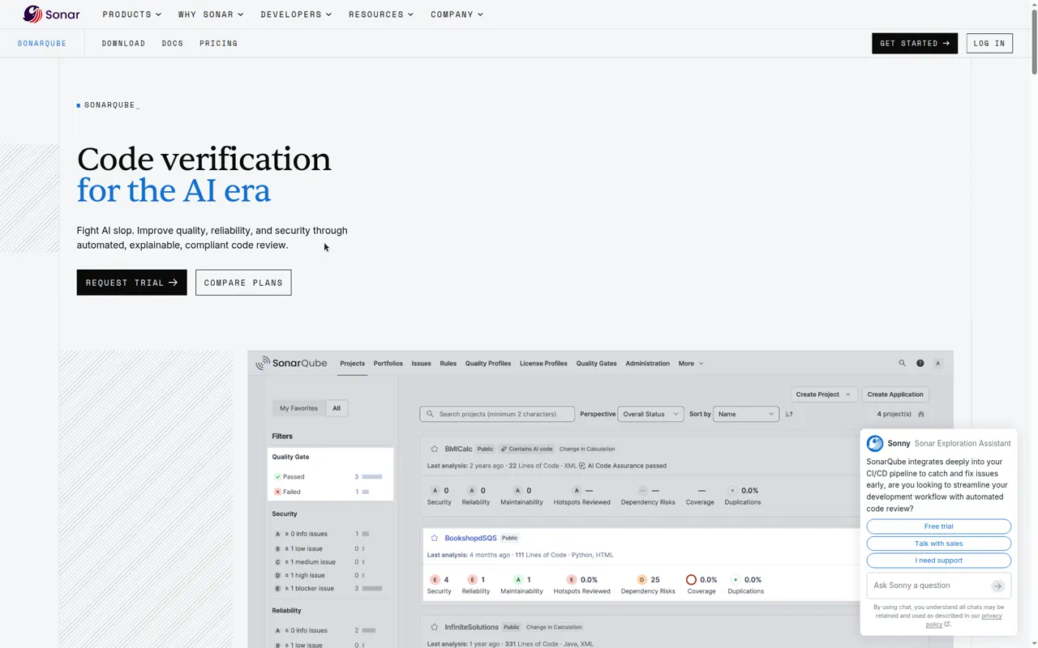Select the Passed quality gate filter

[x=328, y=477]
